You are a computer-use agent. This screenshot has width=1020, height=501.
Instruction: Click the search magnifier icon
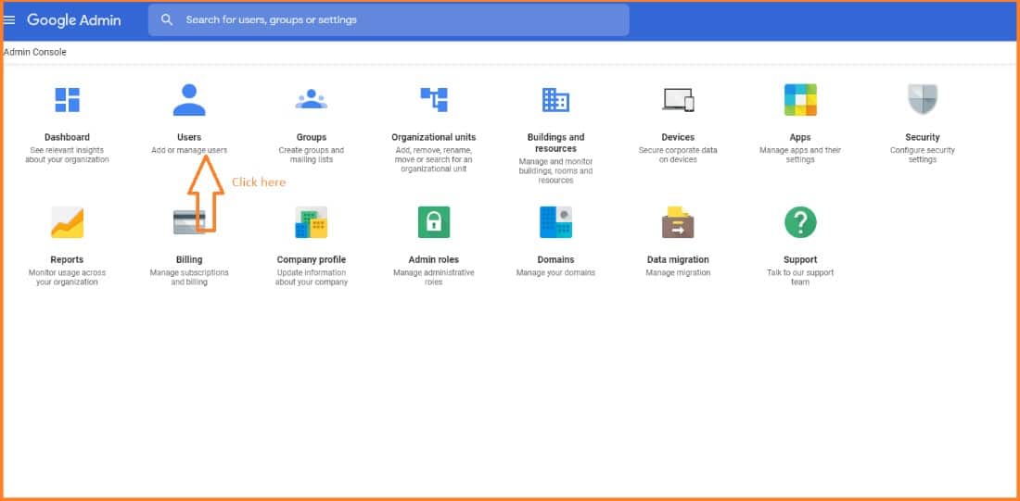coord(167,19)
